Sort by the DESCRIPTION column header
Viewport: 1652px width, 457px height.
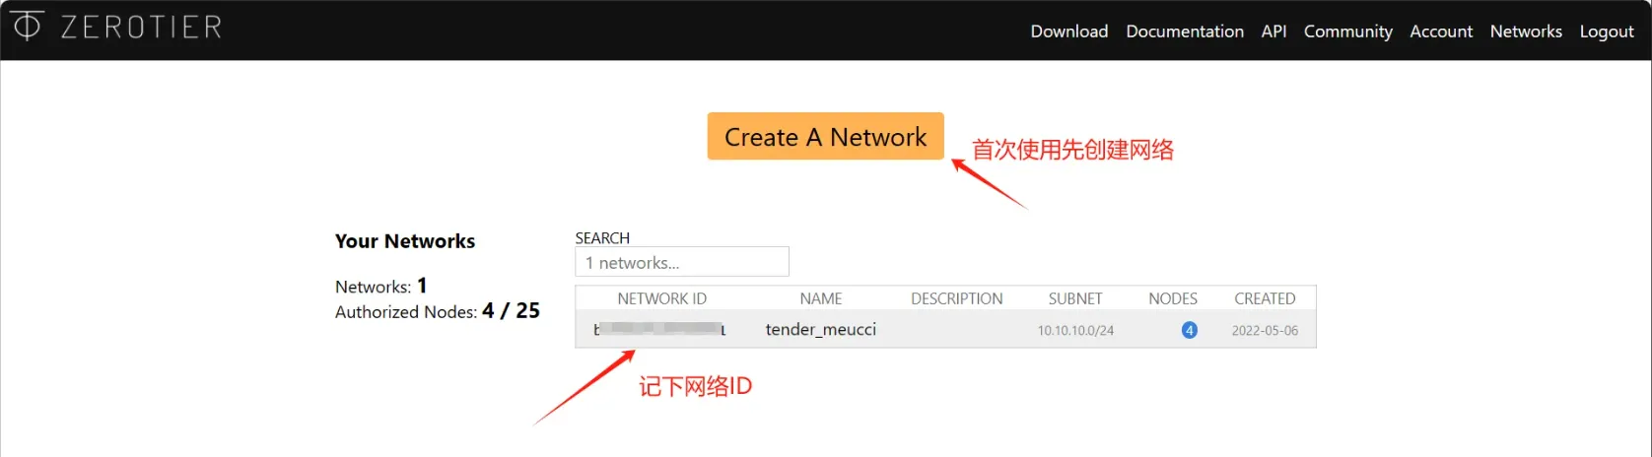point(957,298)
